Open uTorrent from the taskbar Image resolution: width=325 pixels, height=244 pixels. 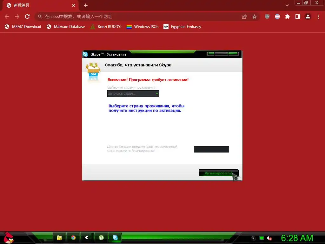coord(101,238)
